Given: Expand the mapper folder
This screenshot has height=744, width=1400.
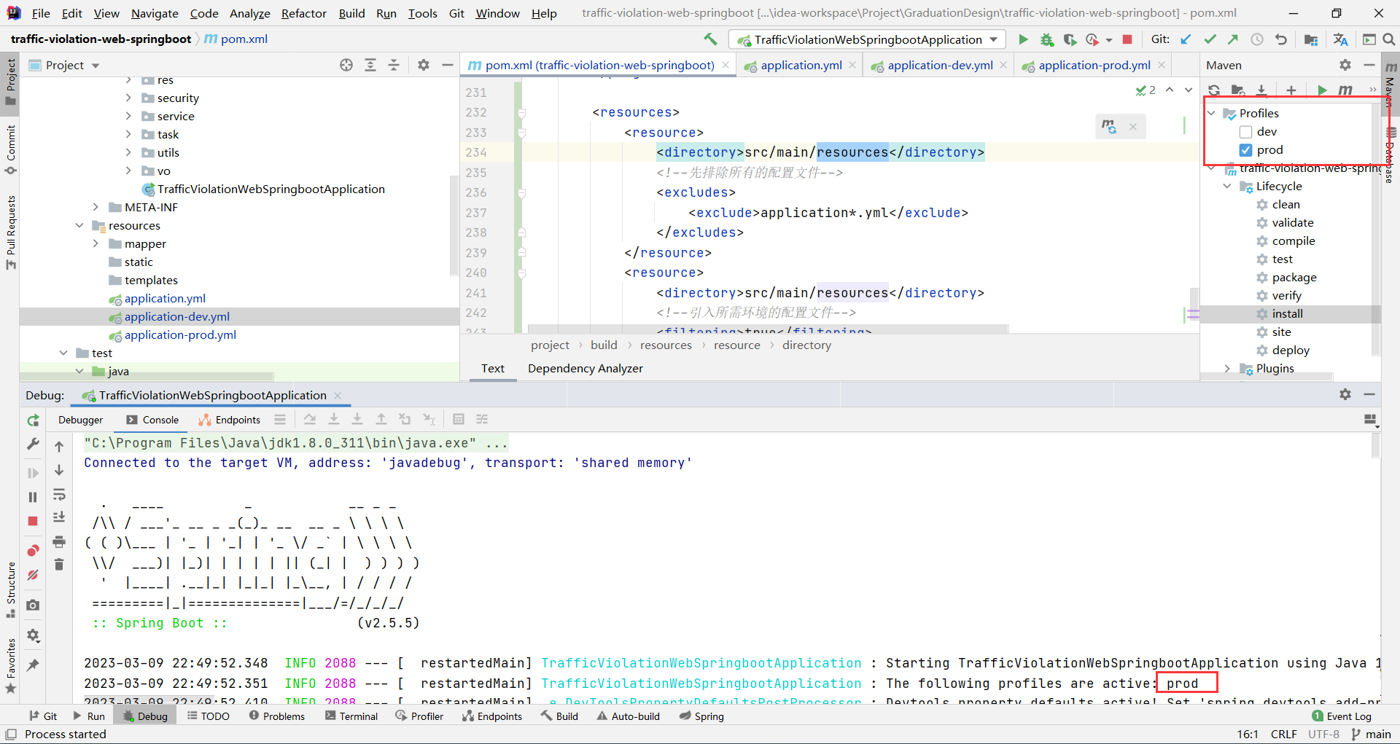Looking at the screenshot, I should (96, 243).
